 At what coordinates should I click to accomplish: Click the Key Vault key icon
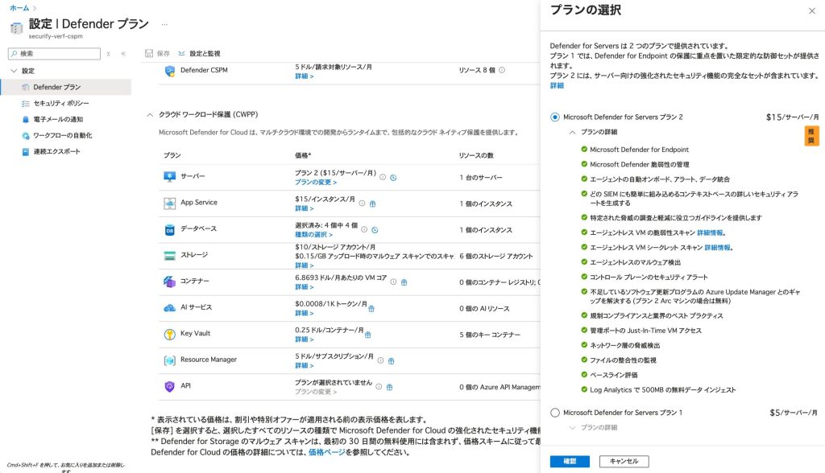[x=170, y=334]
